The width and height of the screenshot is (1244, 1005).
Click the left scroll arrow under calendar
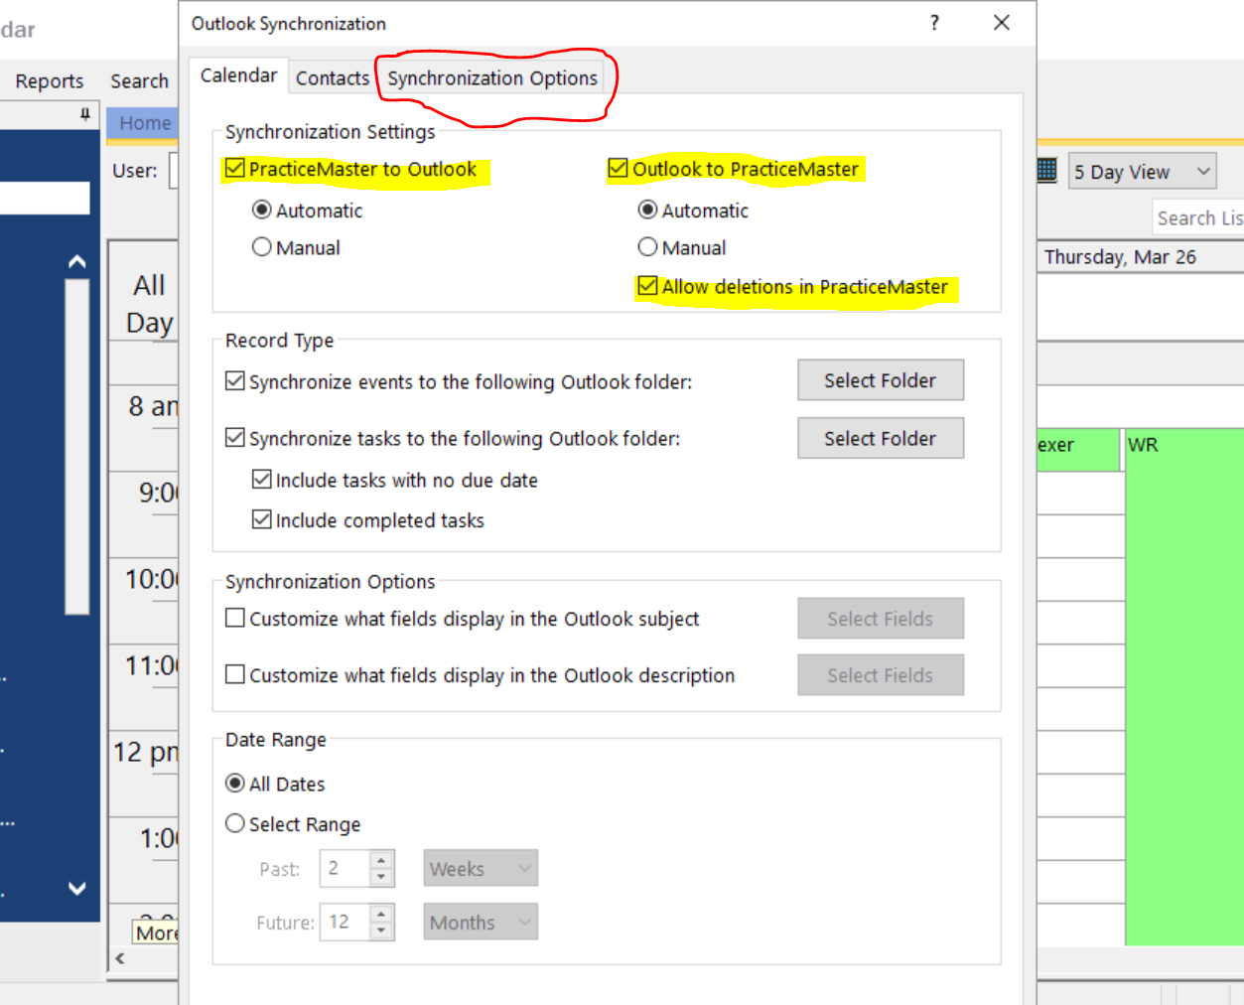[120, 958]
